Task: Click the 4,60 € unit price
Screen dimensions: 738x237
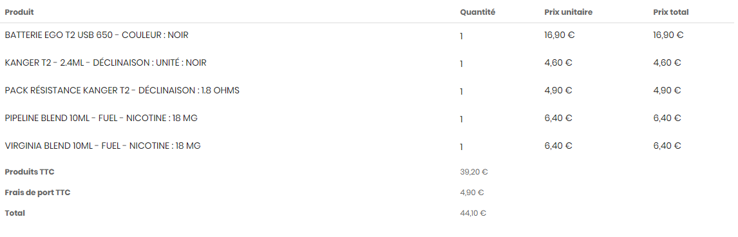Action: click(558, 62)
